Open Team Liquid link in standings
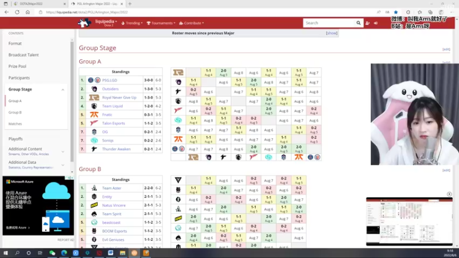The height and width of the screenshot is (258, 459). pos(112,106)
